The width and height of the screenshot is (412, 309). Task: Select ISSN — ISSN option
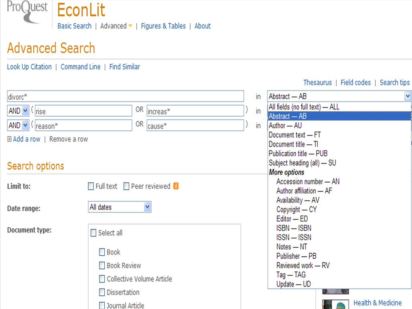click(339, 237)
